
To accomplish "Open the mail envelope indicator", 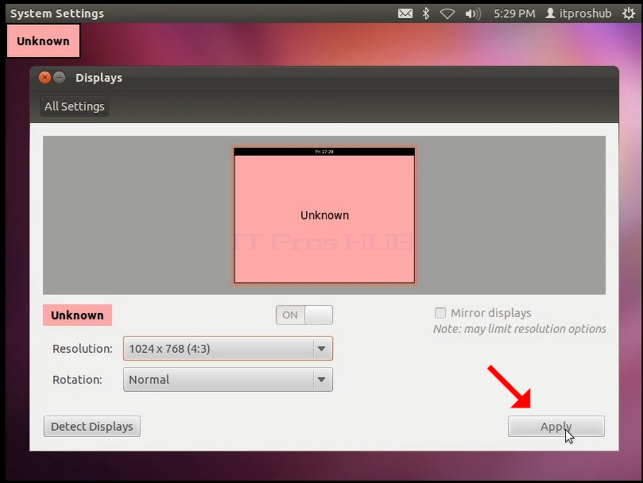I will pyautogui.click(x=405, y=14).
